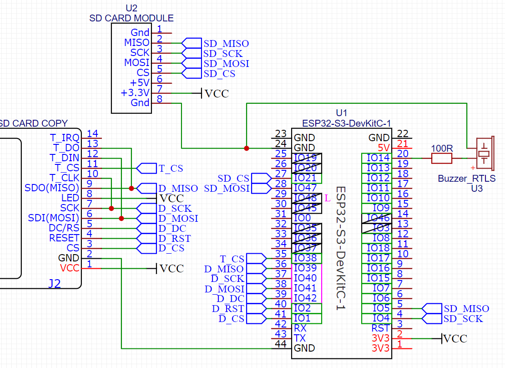Select the D_CS net flag beside IO1
Screen dimensions: 505x368
256,319
